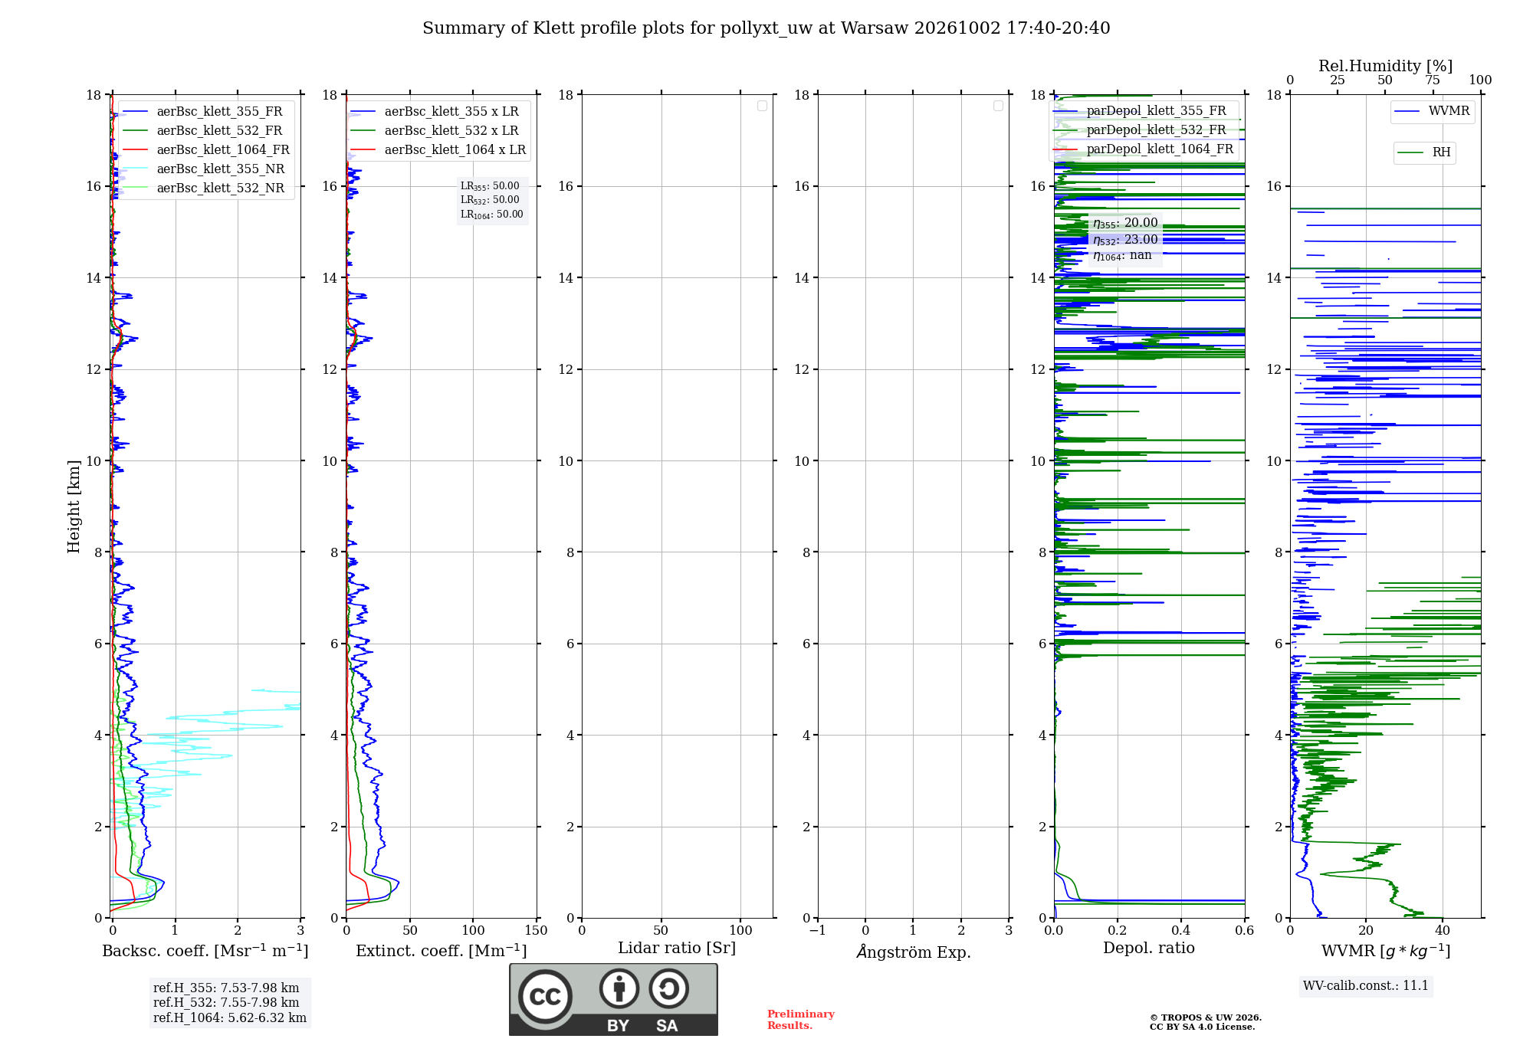Click the η355: 20.00 value
1533x1042 pixels.
(x=1125, y=223)
